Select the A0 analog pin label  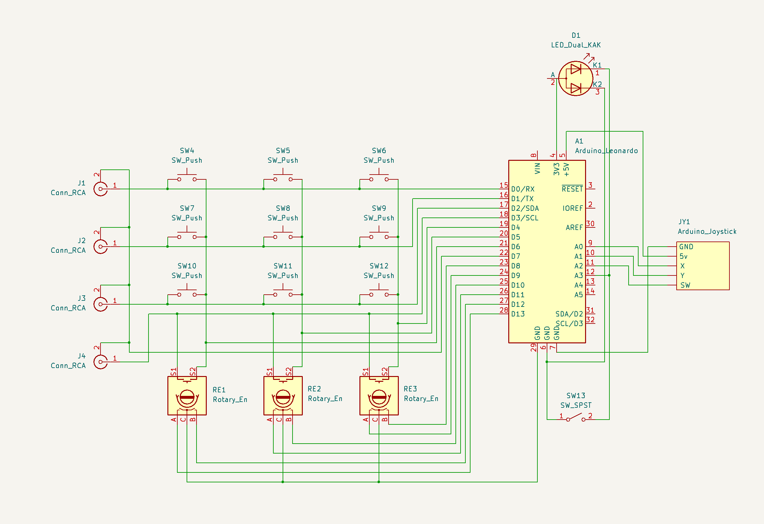[x=578, y=247]
